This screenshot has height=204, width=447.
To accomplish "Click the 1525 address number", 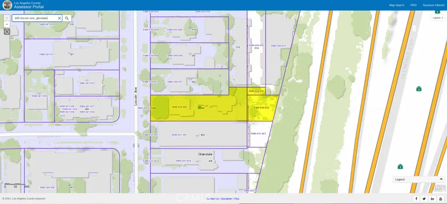I will tap(3, 60).
